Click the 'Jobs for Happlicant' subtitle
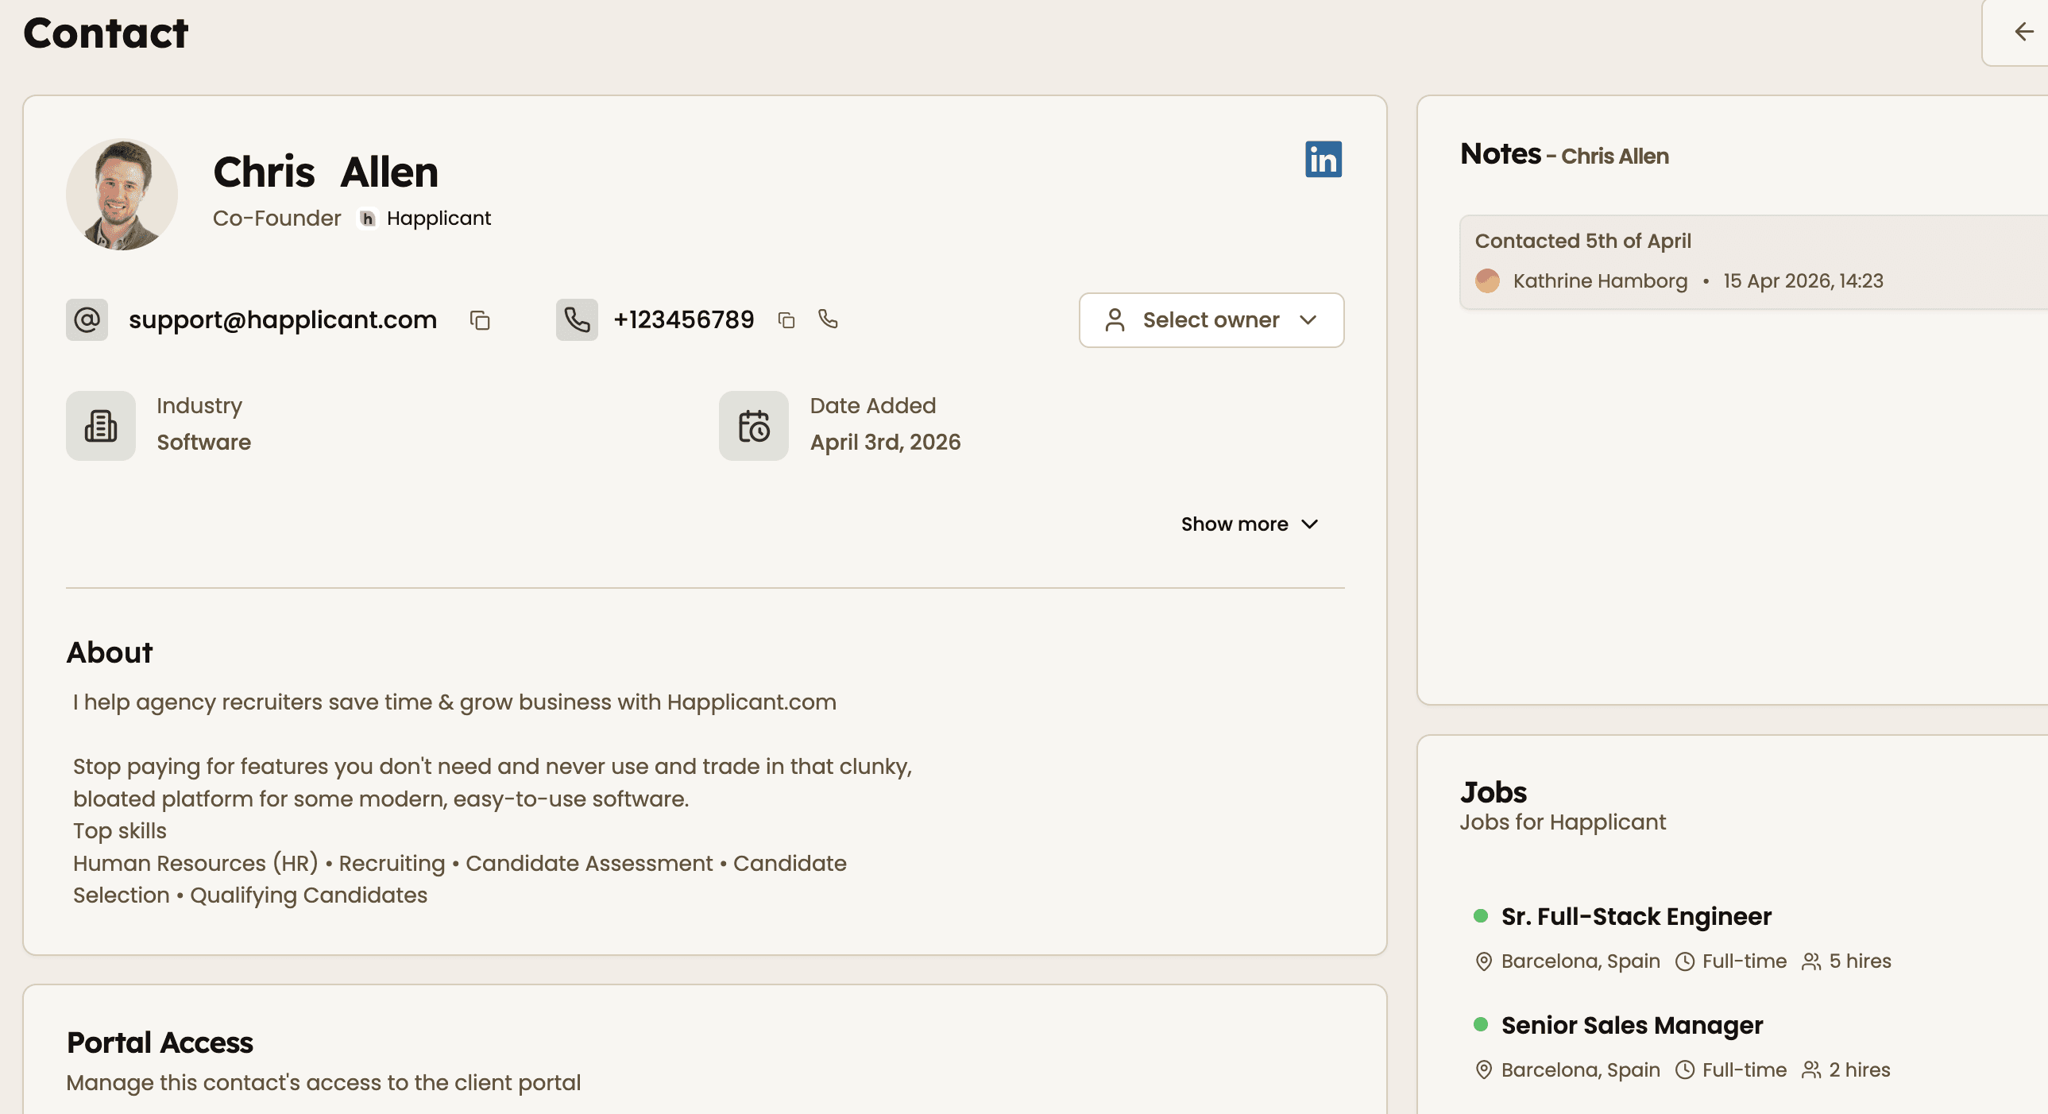The height and width of the screenshot is (1114, 2048). (x=1563, y=822)
